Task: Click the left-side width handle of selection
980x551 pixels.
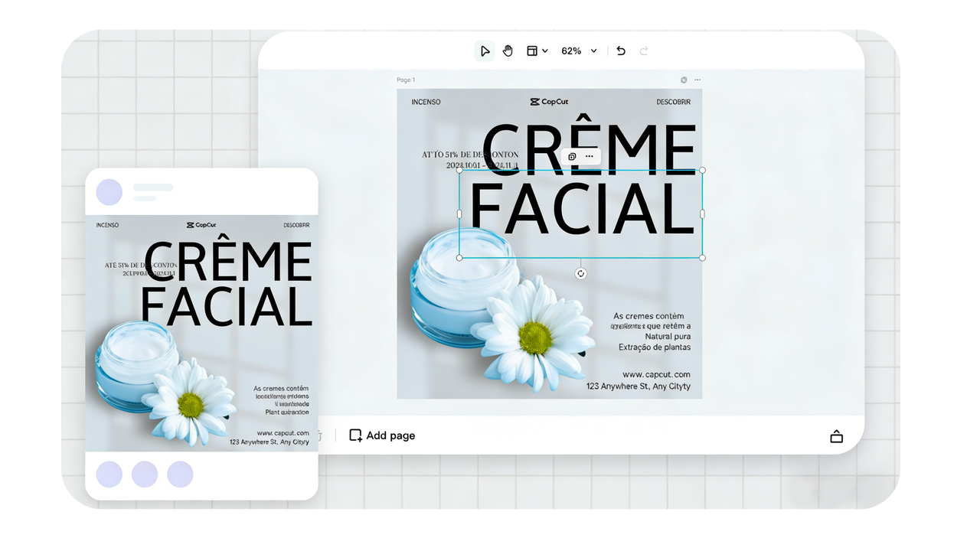Action: [x=459, y=214]
